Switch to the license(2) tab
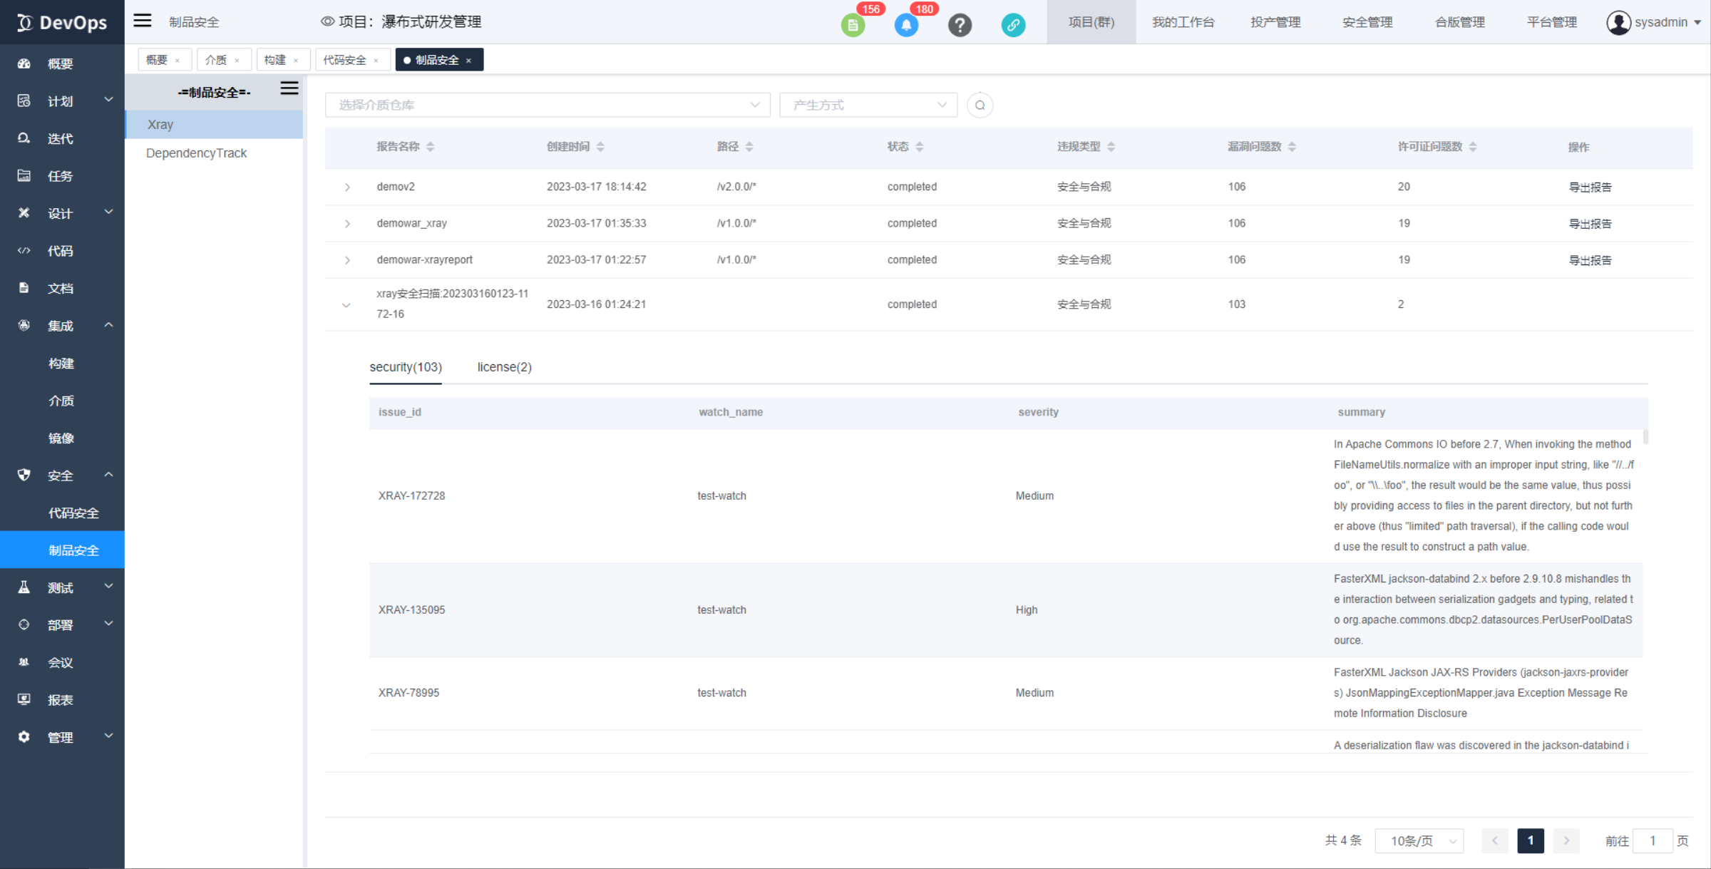 click(504, 366)
